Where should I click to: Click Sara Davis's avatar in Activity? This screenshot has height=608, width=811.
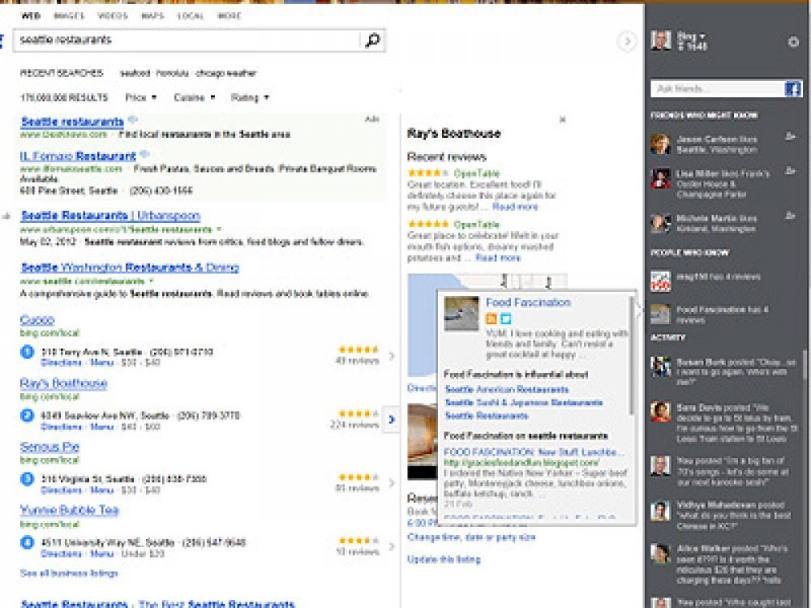660,412
